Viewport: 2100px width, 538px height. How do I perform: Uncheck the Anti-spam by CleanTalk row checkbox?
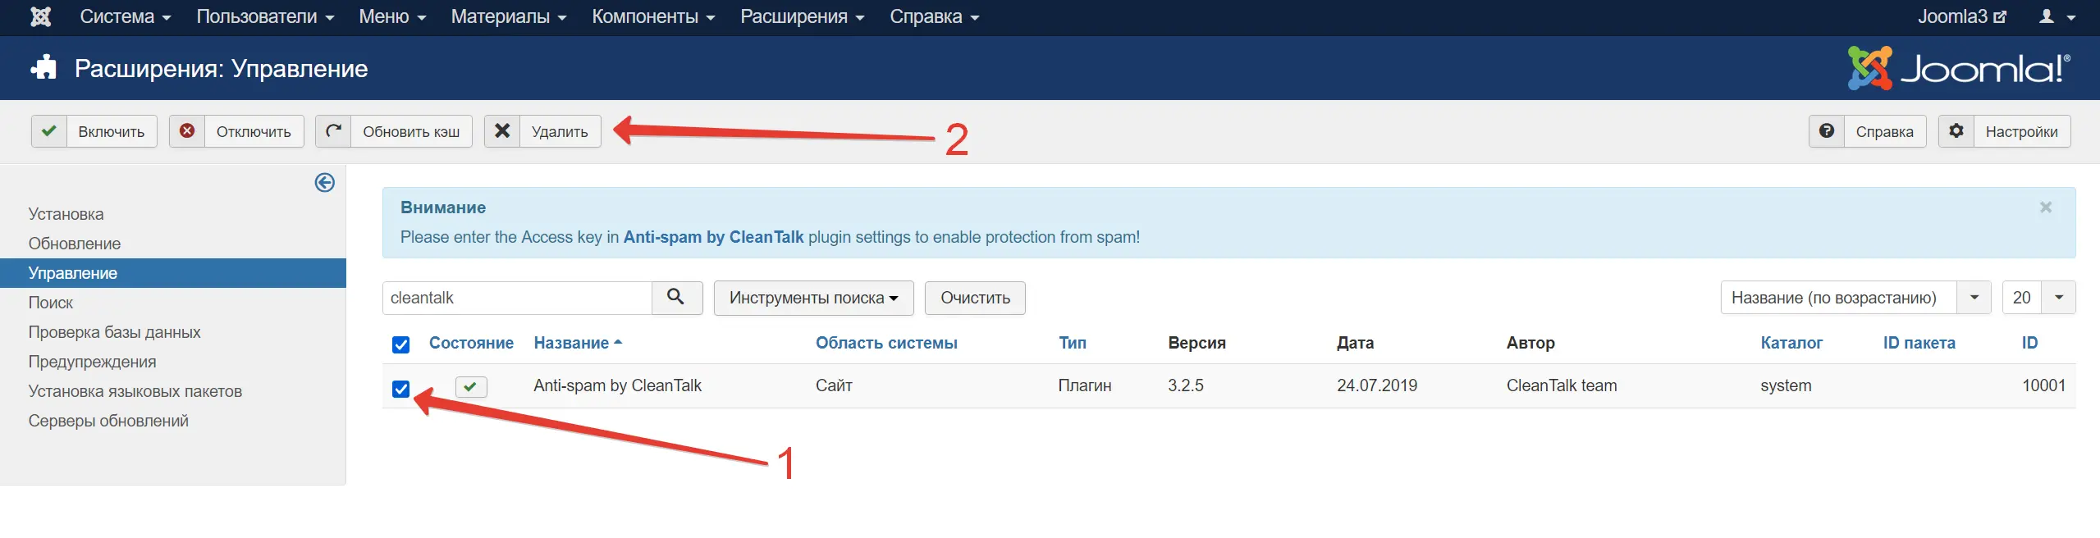point(400,389)
